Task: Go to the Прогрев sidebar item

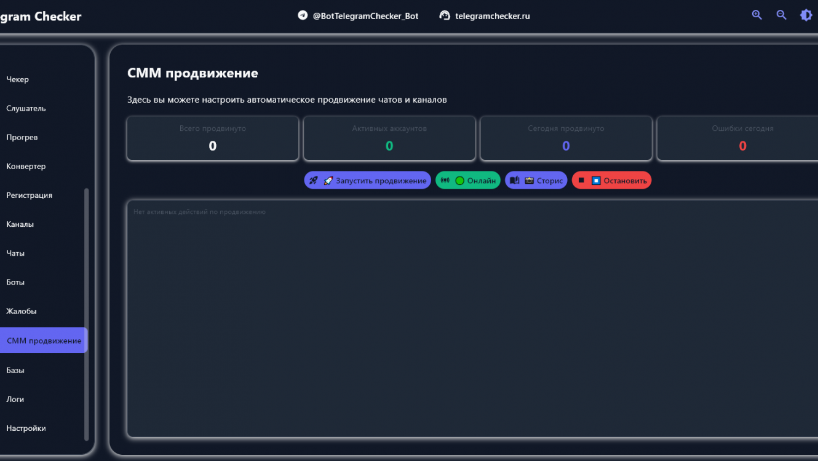Action: pyautogui.click(x=22, y=137)
